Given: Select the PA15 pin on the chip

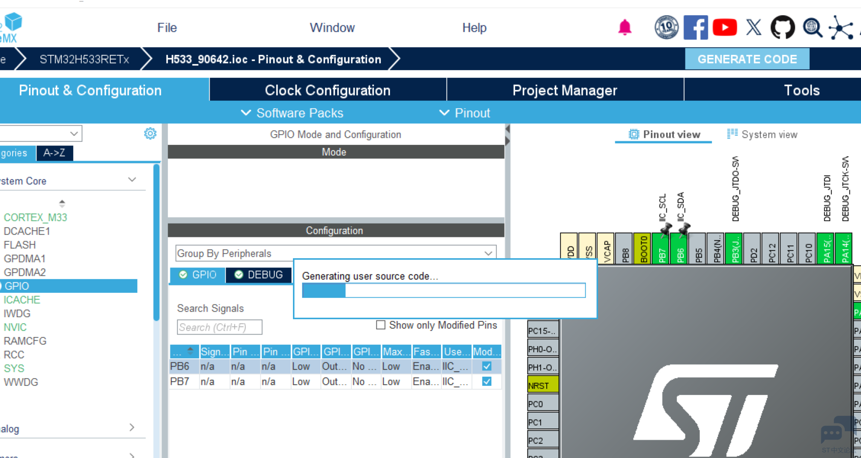Looking at the screenshot, I should pos(826,249).
